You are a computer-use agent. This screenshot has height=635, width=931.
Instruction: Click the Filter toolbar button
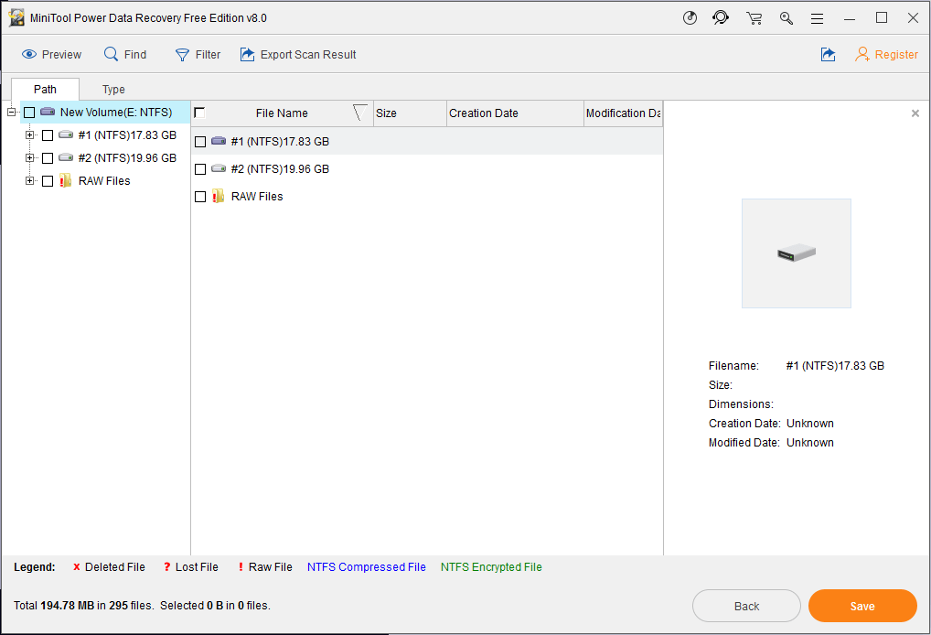(198, 55)
